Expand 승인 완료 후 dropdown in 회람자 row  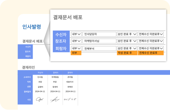pyautogui.click(x=127, y=48)
